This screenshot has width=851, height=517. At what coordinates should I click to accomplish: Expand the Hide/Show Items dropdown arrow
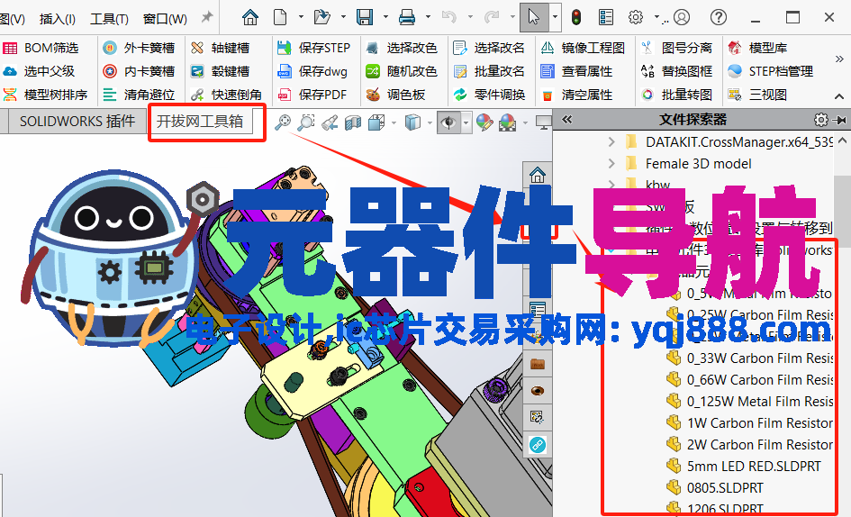(466, 122)
